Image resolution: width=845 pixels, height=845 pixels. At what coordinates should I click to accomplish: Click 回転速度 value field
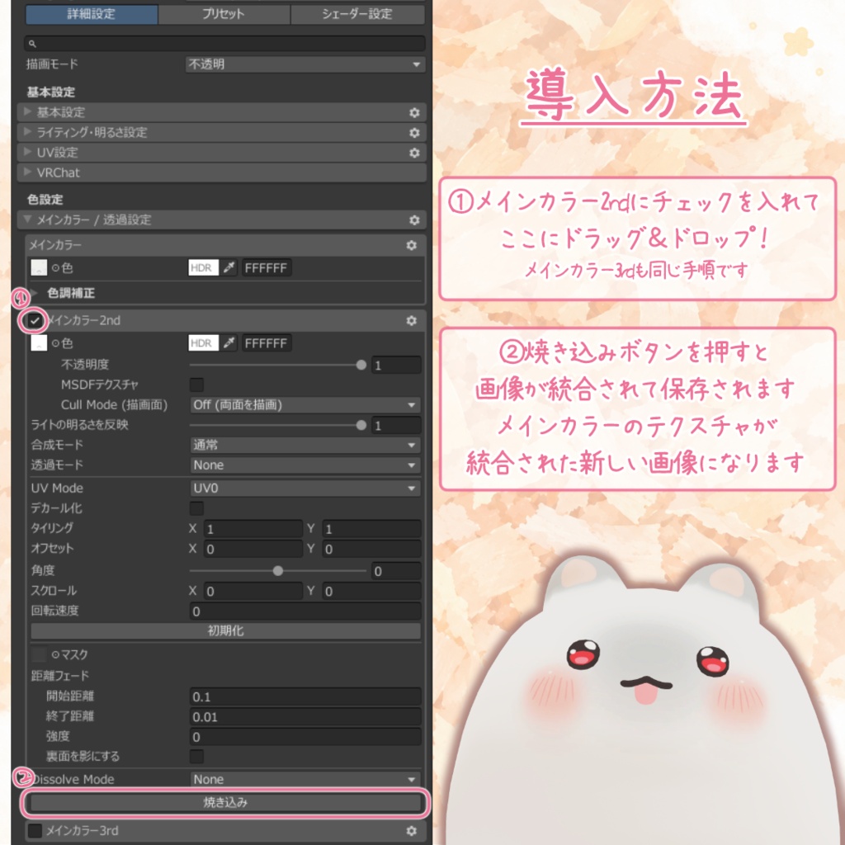click(x=305, y=611)
